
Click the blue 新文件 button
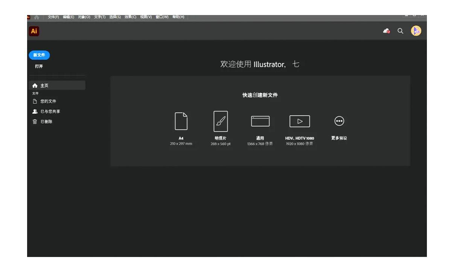point(39,55)
